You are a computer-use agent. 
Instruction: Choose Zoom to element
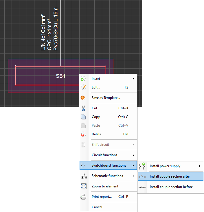(x=108, y=186)
